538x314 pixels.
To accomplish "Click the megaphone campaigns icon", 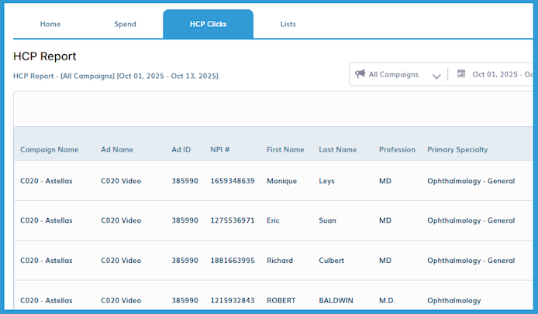I will 360,74.
